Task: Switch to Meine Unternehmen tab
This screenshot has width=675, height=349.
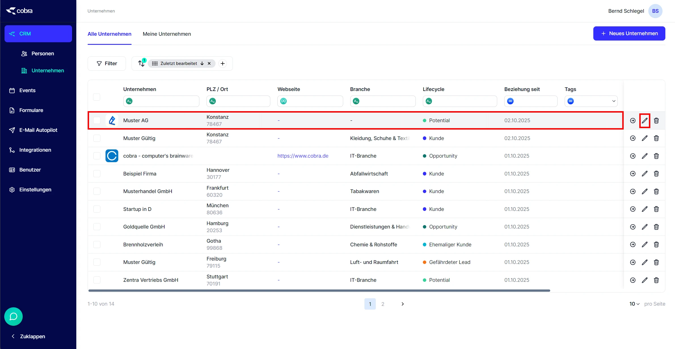Action: pos(167,34)
